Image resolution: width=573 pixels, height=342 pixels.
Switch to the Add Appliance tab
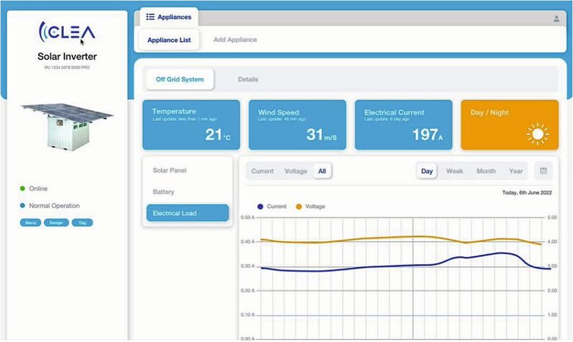click(235, 39)
